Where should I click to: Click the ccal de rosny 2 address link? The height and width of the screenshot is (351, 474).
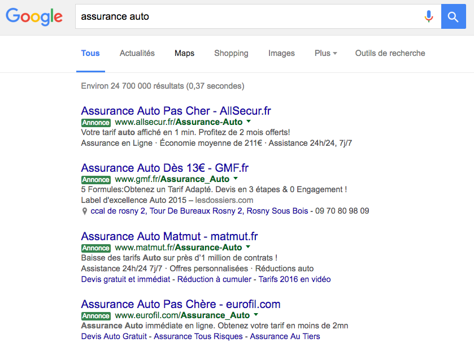199,211
